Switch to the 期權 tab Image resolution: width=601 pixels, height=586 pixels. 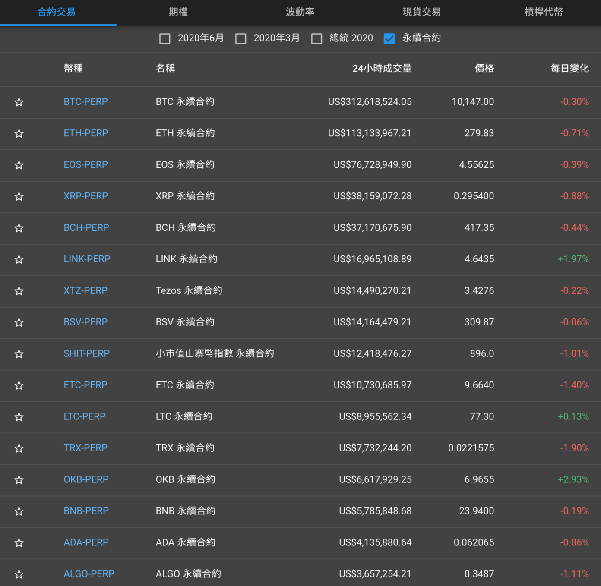click(178, 12)
